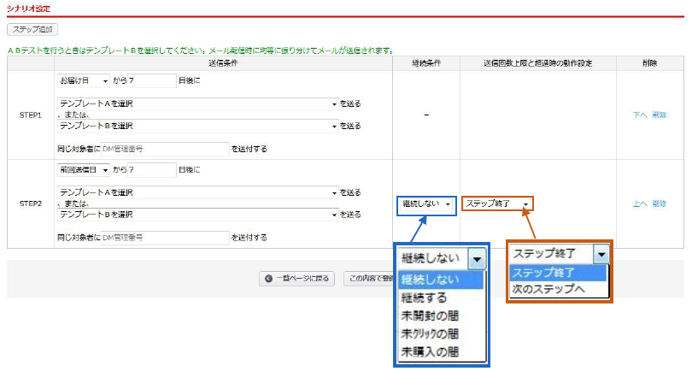Open STEP2 継続しない condition dropdown
Image resolution: width=698 pixels, height=383 pixels.
425,204
